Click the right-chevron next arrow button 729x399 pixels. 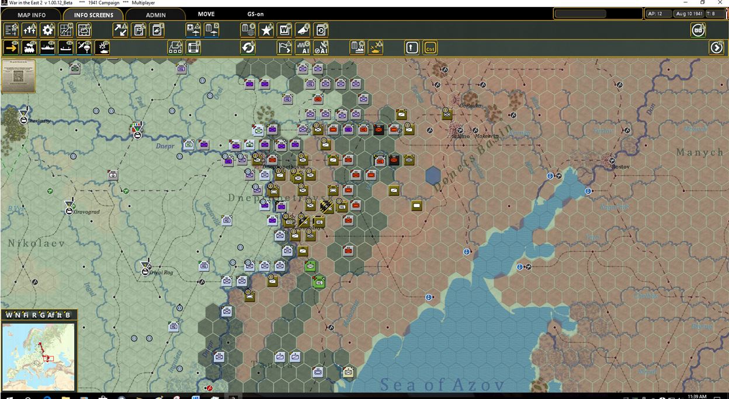click(x=717, y=47)
